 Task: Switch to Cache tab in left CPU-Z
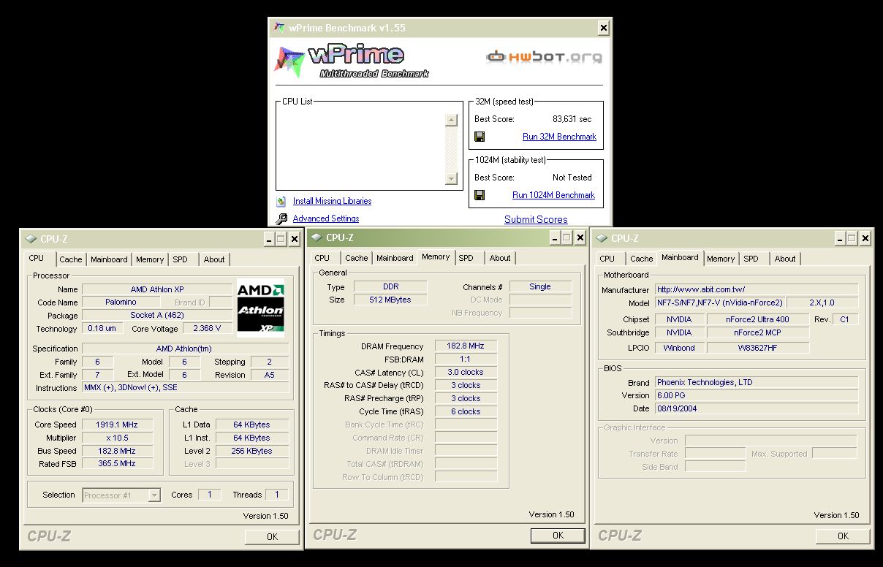71,259
